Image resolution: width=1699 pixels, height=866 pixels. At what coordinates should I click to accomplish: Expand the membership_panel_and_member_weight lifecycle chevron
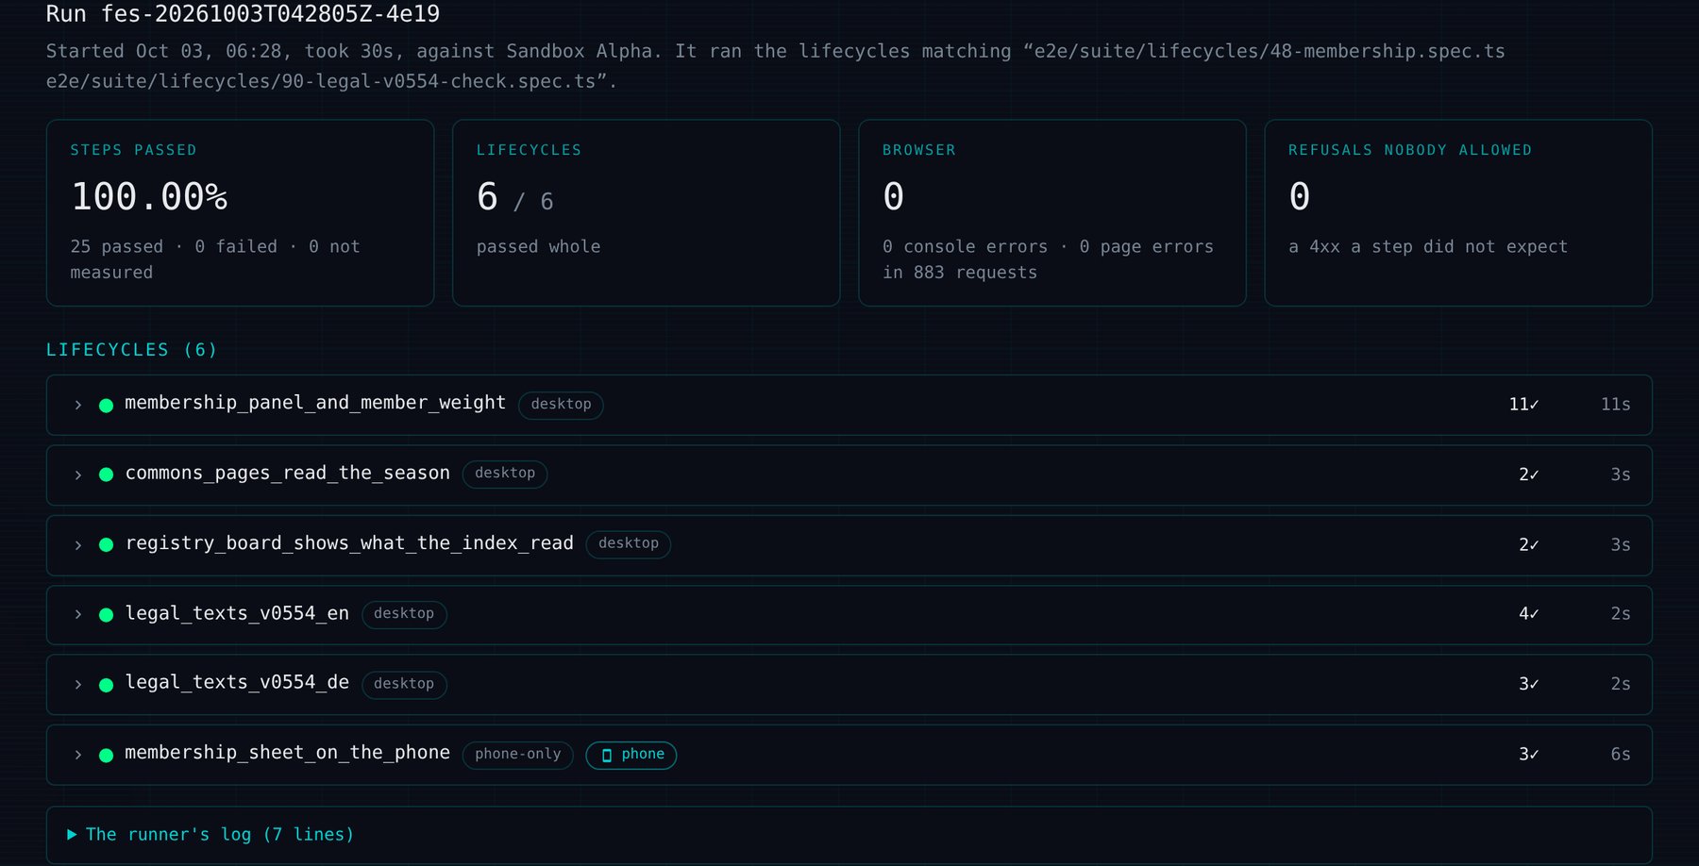pos(78,405)
